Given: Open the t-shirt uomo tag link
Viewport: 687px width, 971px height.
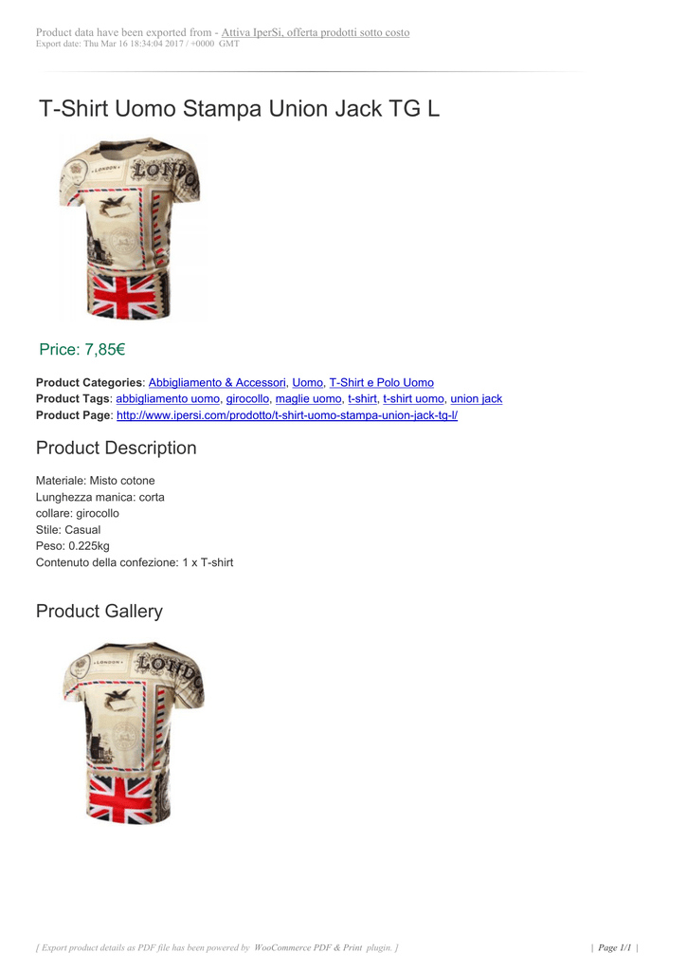Looking at the screenshot, I should (x=413, y=399).
